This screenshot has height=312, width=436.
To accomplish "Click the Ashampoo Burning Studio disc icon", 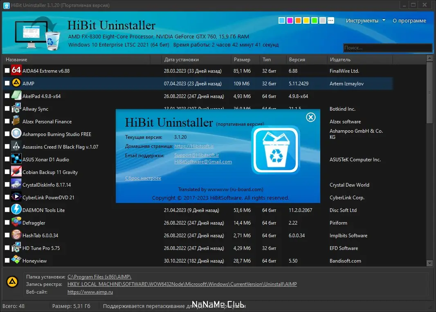I will (16, 134).
